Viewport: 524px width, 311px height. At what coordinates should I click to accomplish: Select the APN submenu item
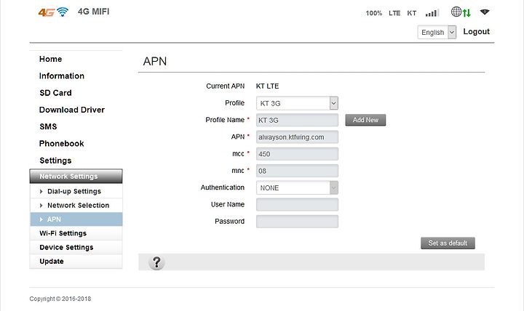click(76, 219)
